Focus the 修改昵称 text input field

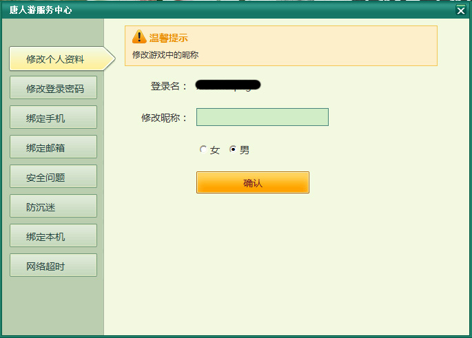point(262,117)
